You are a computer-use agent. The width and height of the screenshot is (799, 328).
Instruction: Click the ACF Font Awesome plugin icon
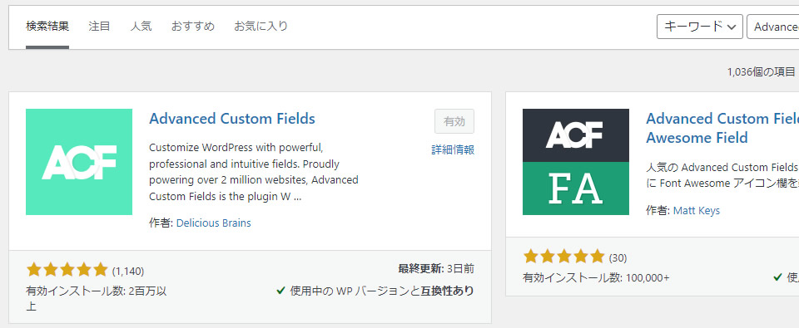(576, 162)
